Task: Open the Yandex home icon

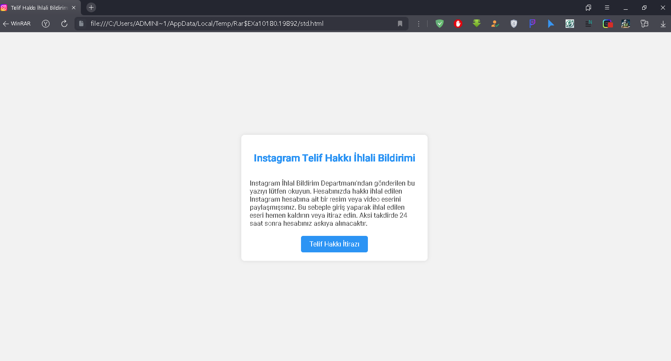Action: (46, 24)
